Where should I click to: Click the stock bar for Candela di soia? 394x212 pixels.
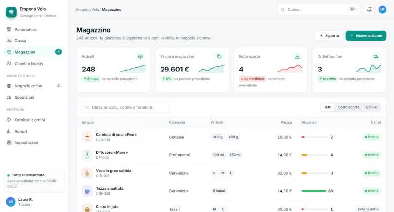315,137
